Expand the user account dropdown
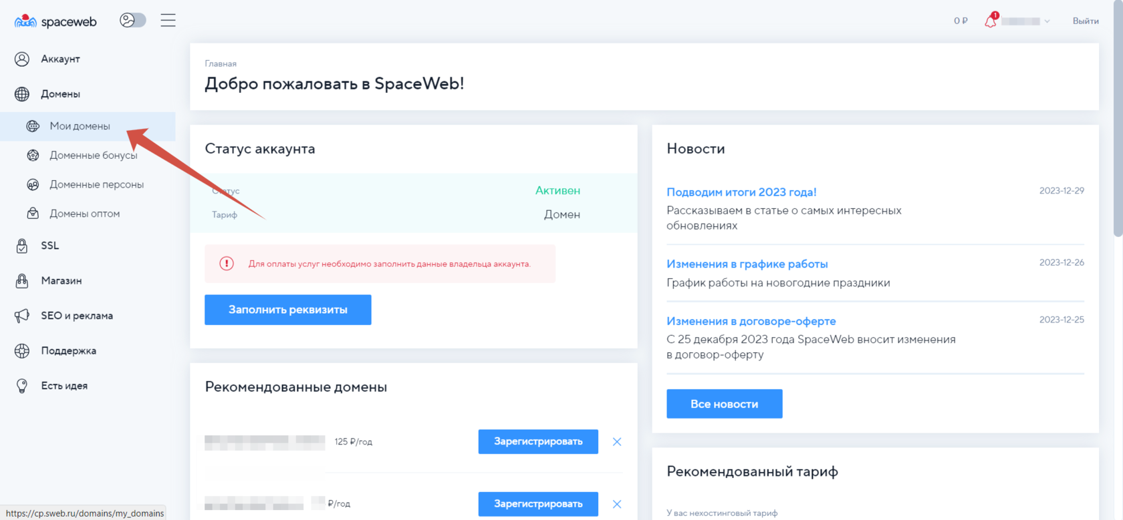Screen dimensions: 1123x520 pos(1025,21)
